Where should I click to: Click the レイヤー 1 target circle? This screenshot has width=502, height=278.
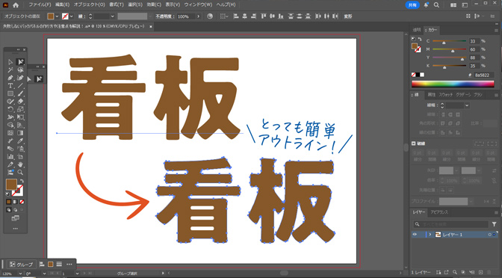coord(489,235)
